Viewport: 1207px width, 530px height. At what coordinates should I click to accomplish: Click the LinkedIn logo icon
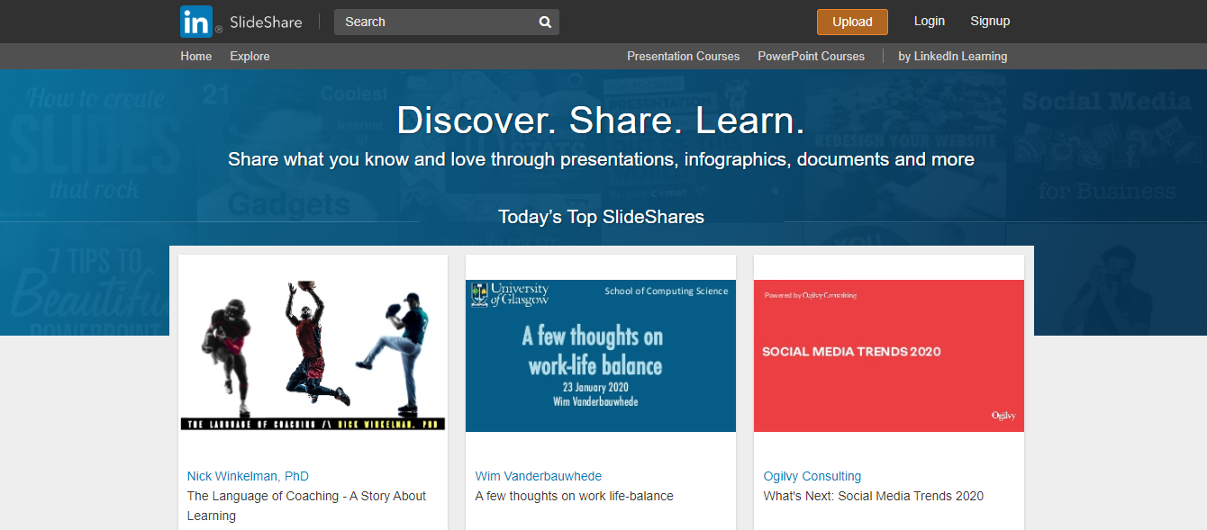(x=196, y=22)
